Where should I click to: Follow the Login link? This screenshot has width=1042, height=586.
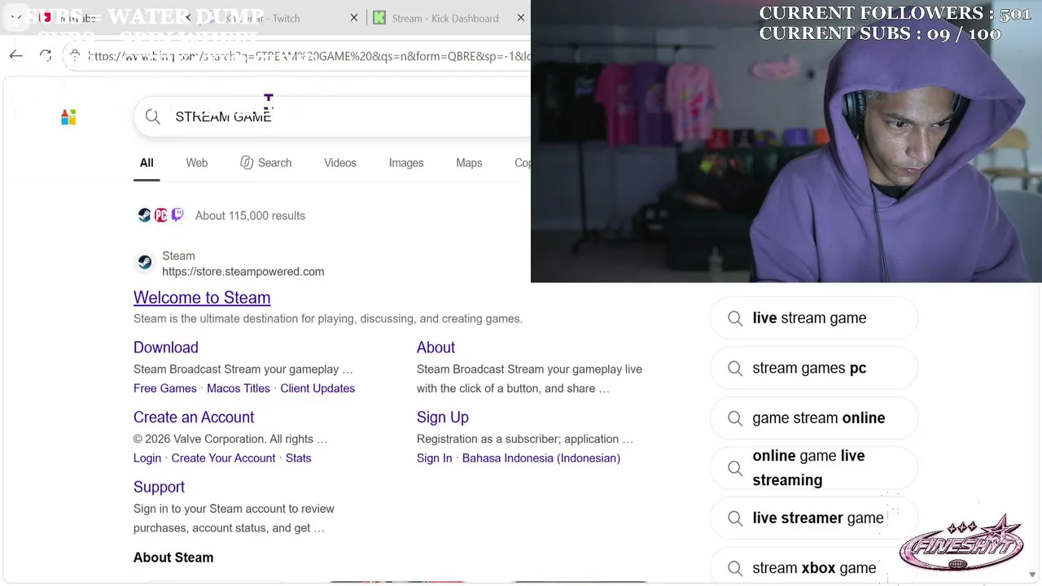[x=147, y=458]
